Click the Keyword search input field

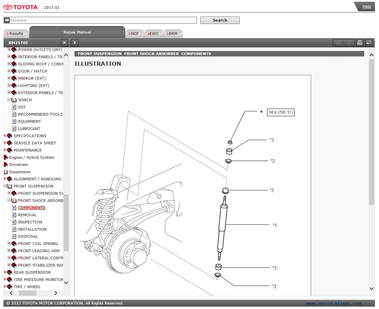100,20
